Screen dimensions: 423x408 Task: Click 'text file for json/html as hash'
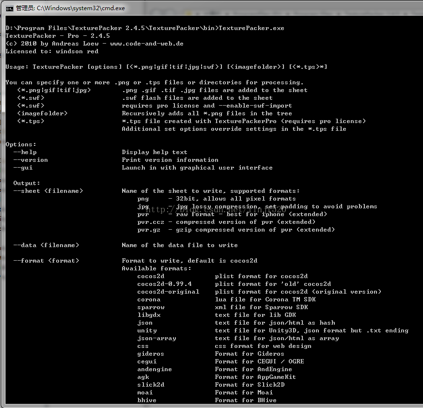275,323
